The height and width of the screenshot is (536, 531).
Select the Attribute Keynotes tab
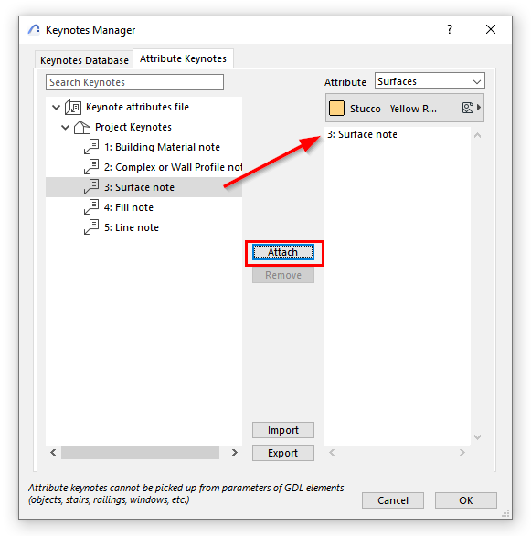[x=183, y=58]
